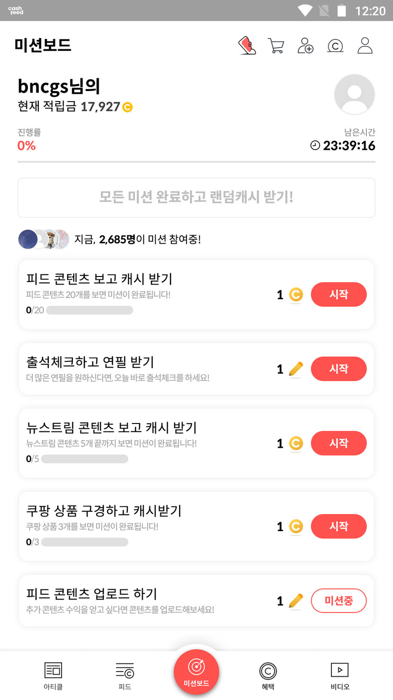Select the 미션보드 center tab button

196,672
